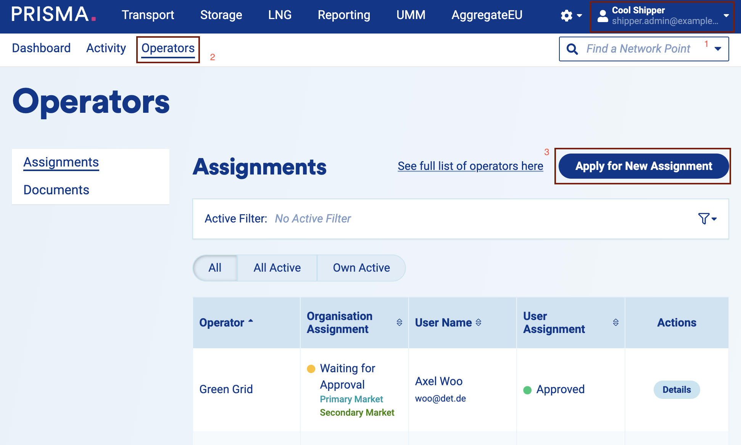Select the All Active filter toggle

[x=277, y=268]
